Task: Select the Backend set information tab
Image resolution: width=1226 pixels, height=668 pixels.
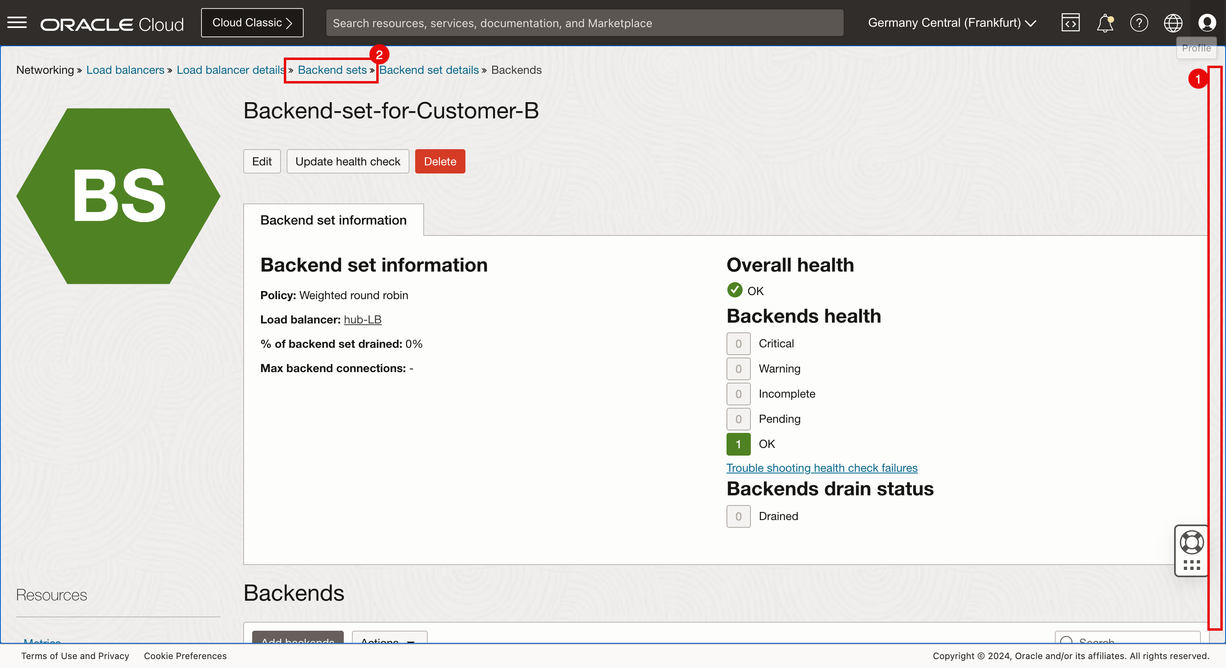Action: [x=333, y=220]
